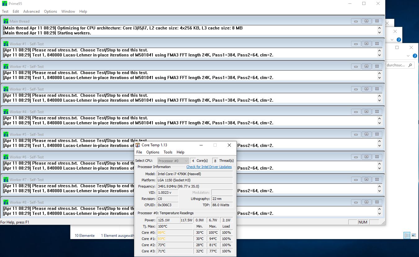Click the Power reading '125.1W'

tap(168, 220)
